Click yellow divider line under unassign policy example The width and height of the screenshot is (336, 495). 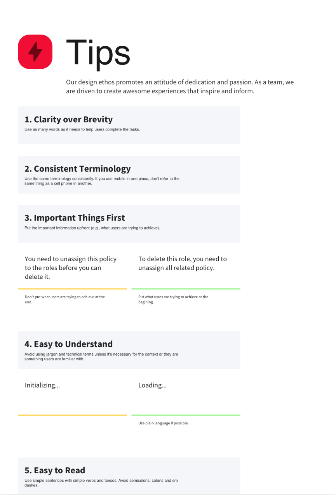[x=72, y=289]
